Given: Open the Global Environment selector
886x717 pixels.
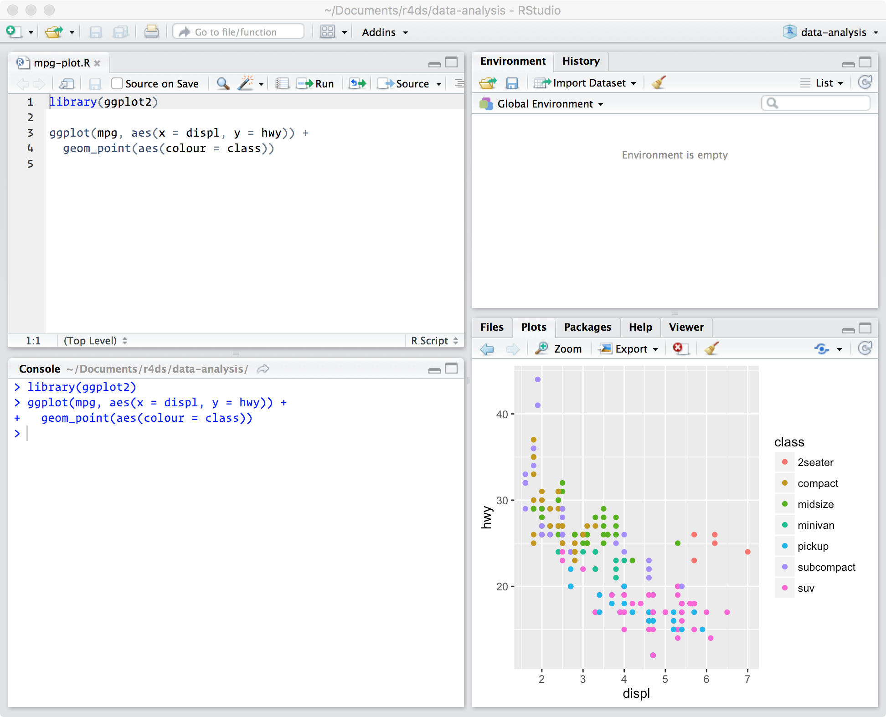Looking at the screenshot, I should 541,104.
